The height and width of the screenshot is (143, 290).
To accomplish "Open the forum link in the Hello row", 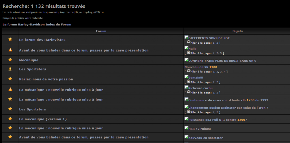I will [84, 50].
